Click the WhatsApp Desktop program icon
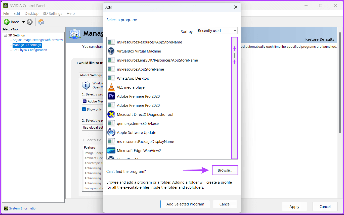 (x=111, y=78)
